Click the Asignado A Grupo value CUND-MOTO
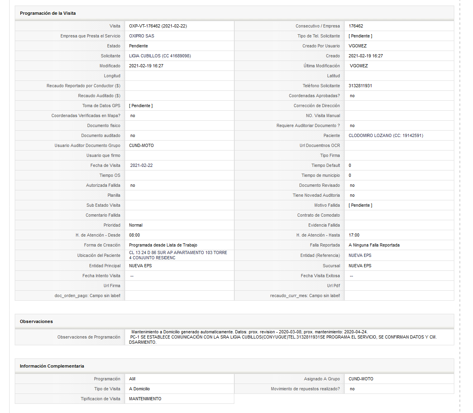Viewport: 473px width, 413px height. (x=361, y=379)
